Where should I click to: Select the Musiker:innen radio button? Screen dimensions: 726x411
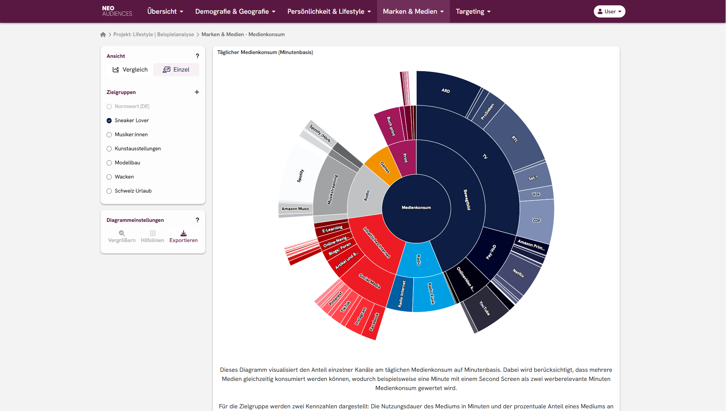pyautogui.click(x=109, y=135)
